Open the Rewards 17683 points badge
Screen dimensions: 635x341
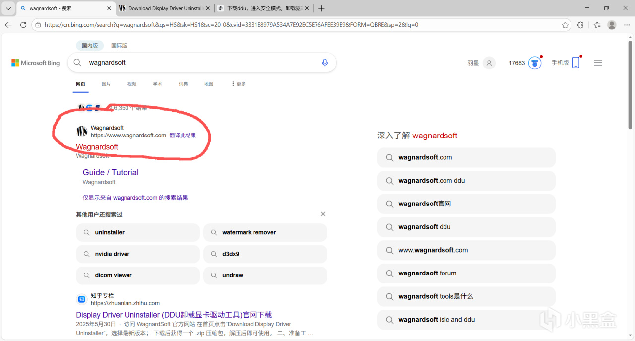(x=534, y=63)
